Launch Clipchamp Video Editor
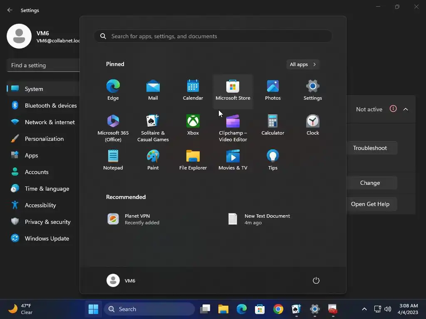The width and height of the screenshot is (426, 319). click(233, 128)
